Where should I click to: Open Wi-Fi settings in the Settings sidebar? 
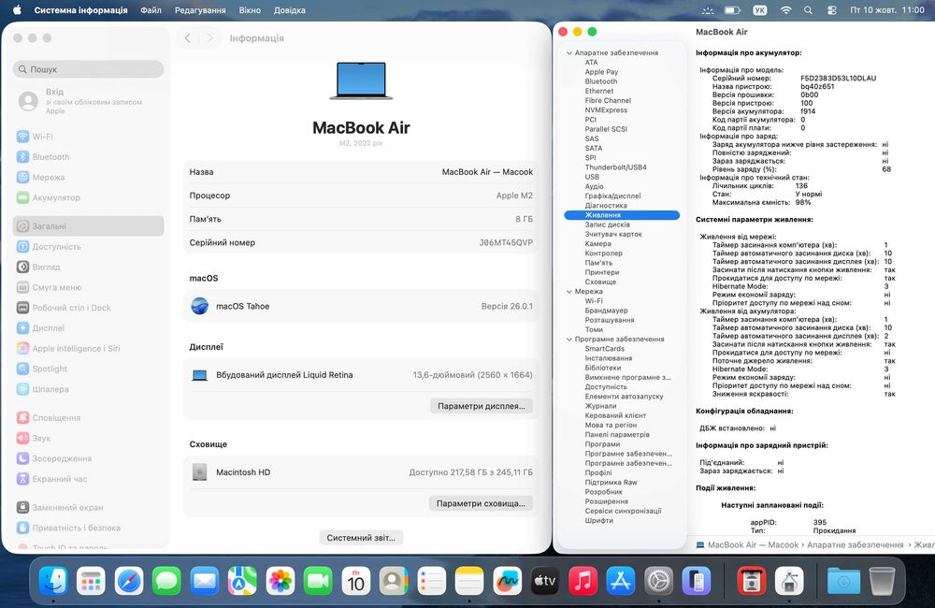point(88,137)
